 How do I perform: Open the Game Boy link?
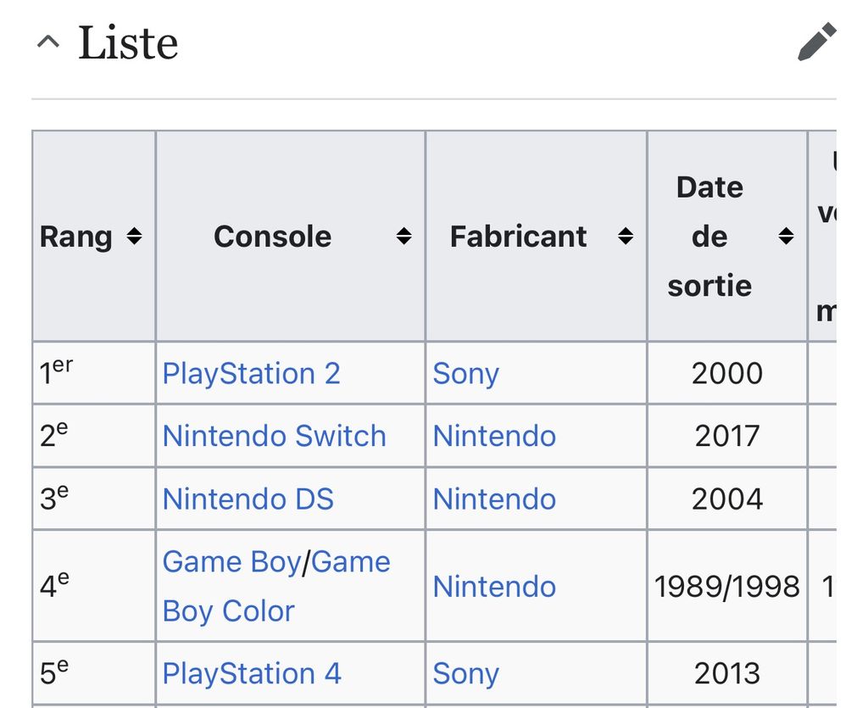231,562
